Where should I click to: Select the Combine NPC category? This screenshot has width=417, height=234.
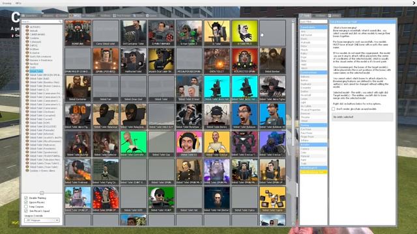click(35, 38)
